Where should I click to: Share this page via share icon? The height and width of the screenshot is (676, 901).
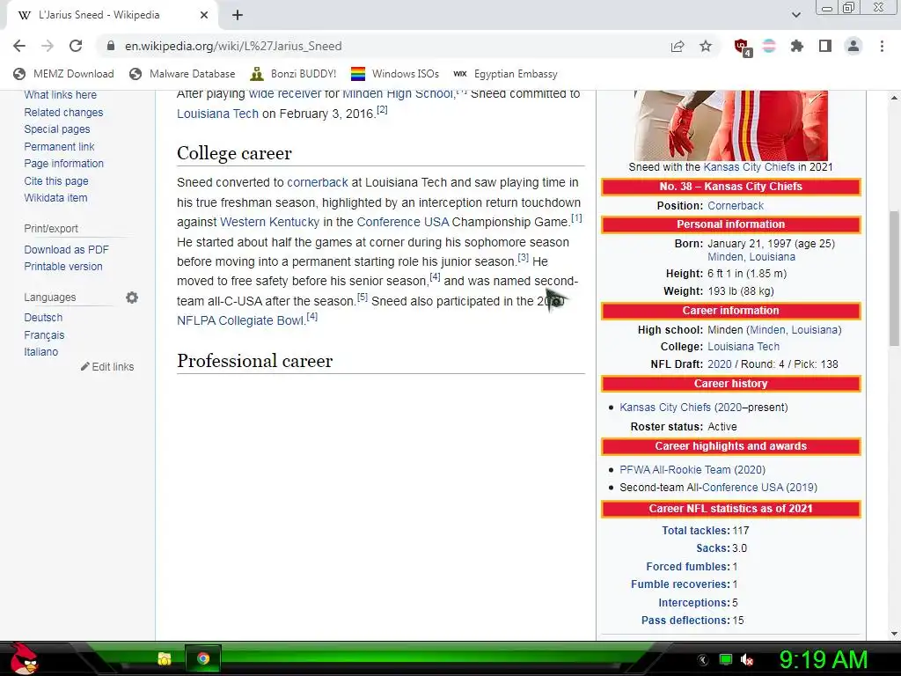[x=678, y=46]
